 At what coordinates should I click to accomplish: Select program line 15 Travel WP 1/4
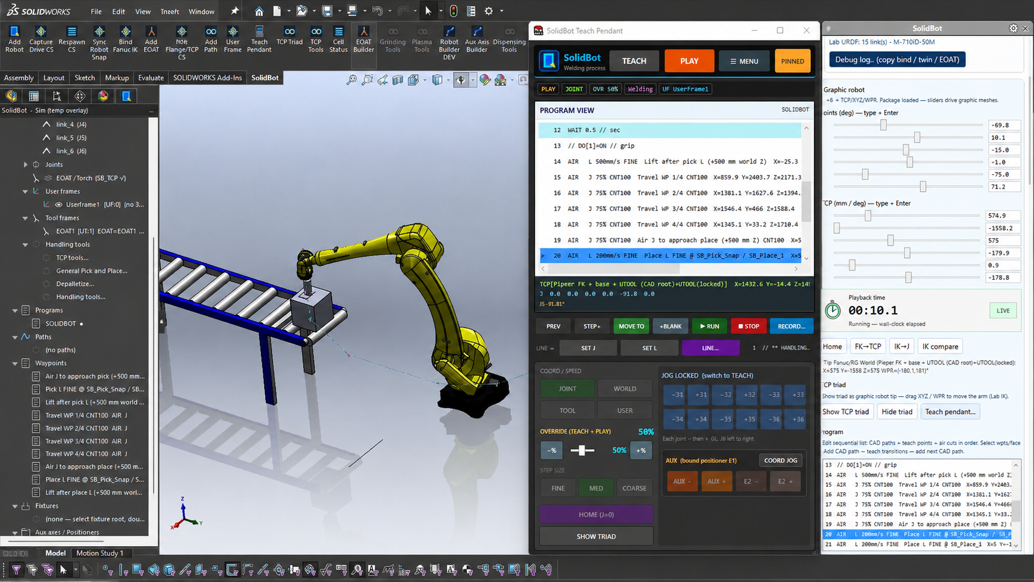click(670, 178)
